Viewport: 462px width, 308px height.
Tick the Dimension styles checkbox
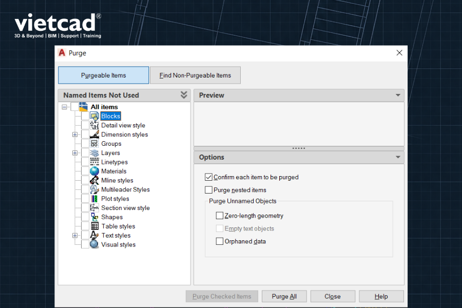[85, 134]
